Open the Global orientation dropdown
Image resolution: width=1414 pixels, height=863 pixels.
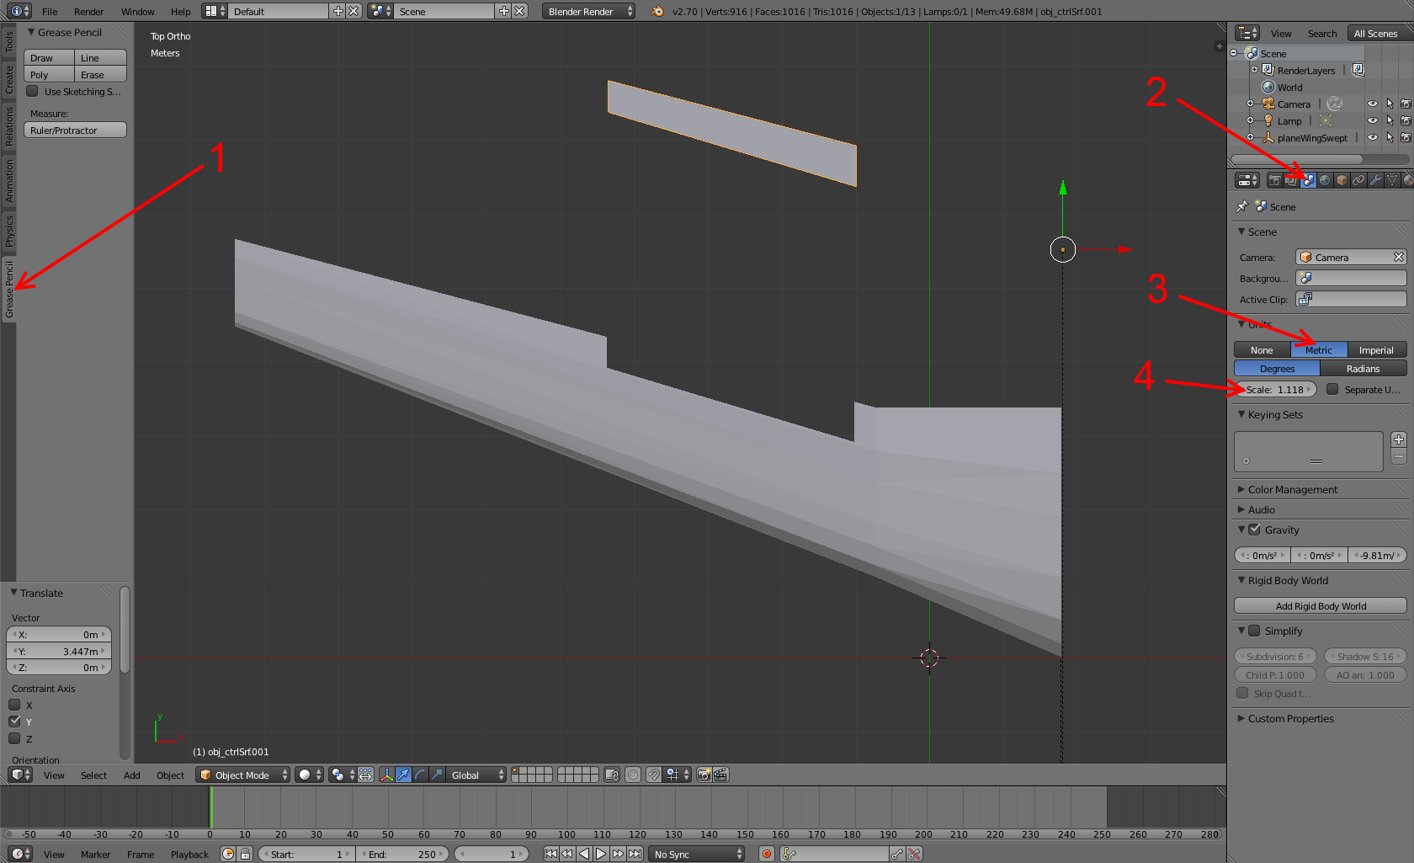point(475,775)
